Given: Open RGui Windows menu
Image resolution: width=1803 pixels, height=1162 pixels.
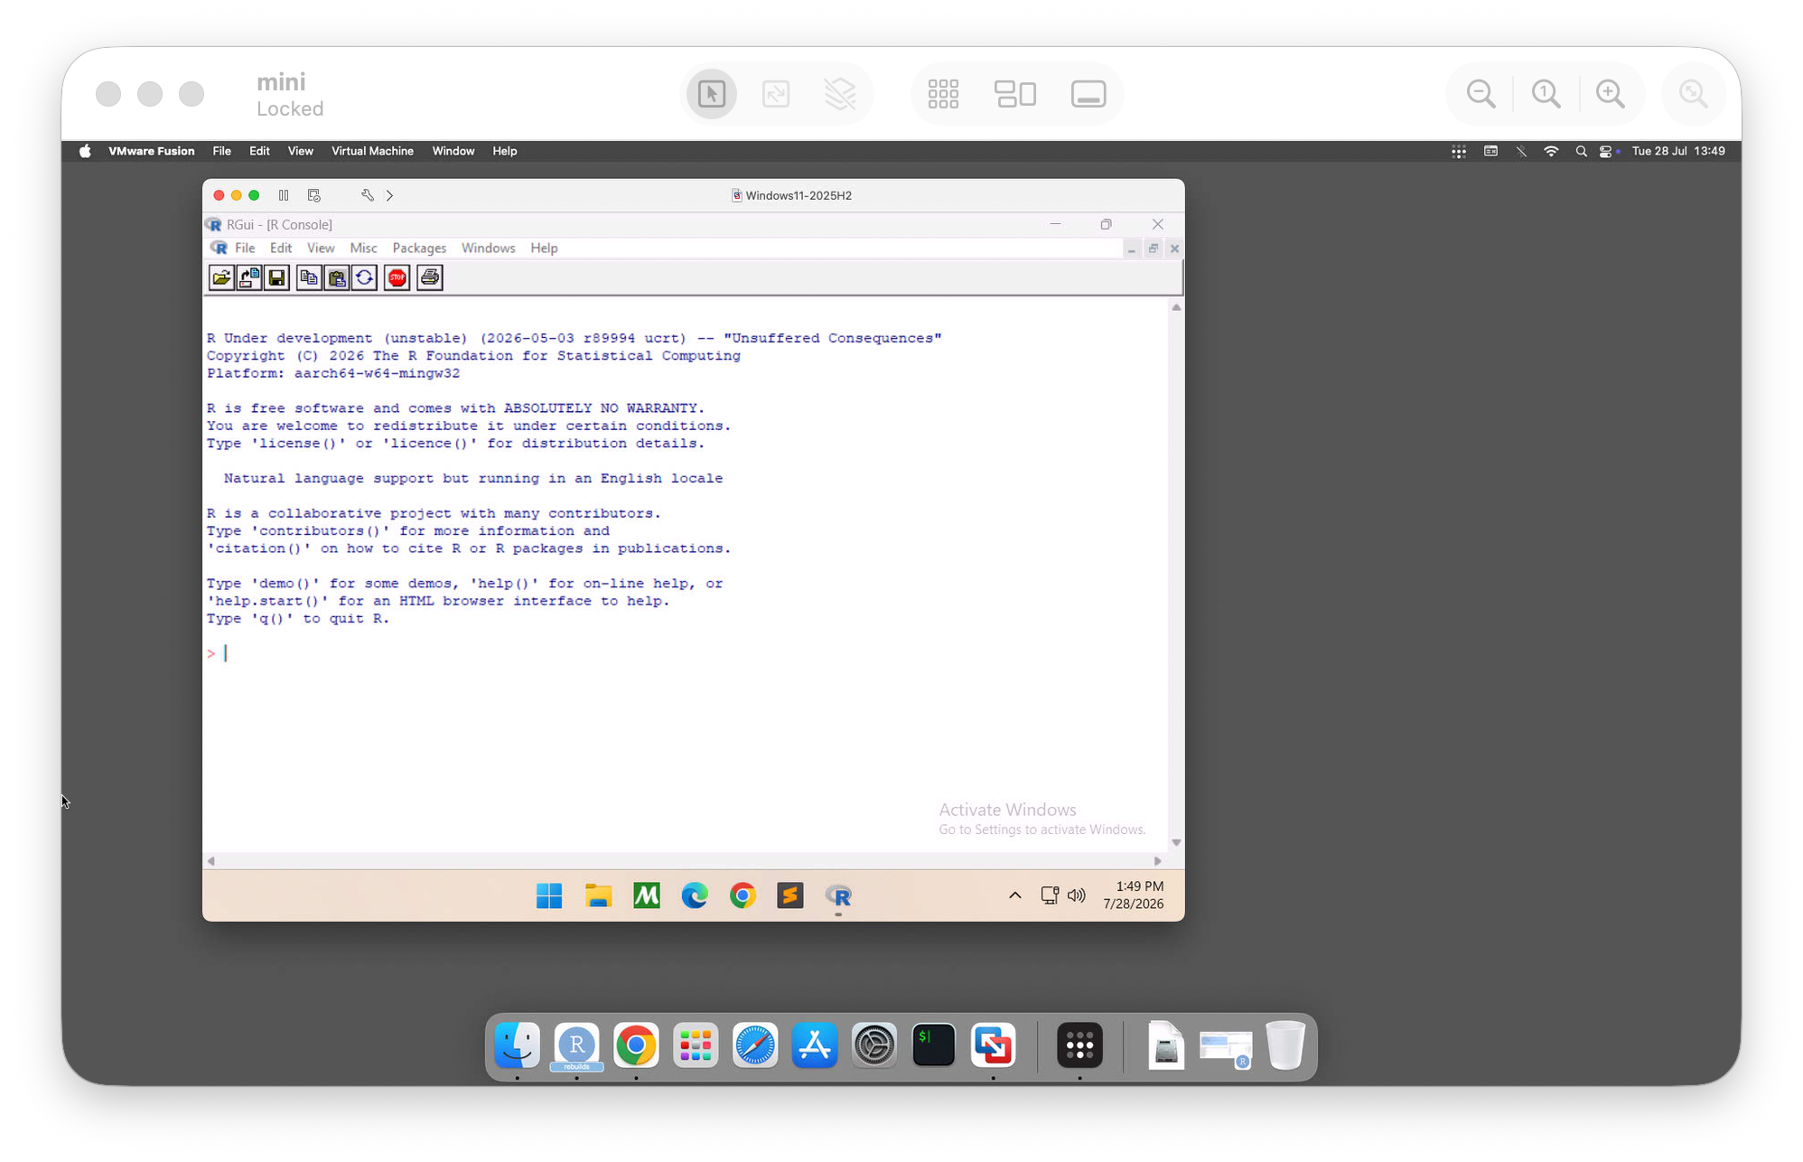Looking at the screenshot, I should tap(488, 248).
